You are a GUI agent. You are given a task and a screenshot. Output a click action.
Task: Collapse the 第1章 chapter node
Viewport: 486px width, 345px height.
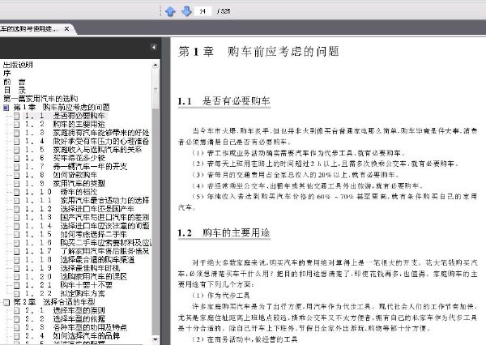coord(6,108)
